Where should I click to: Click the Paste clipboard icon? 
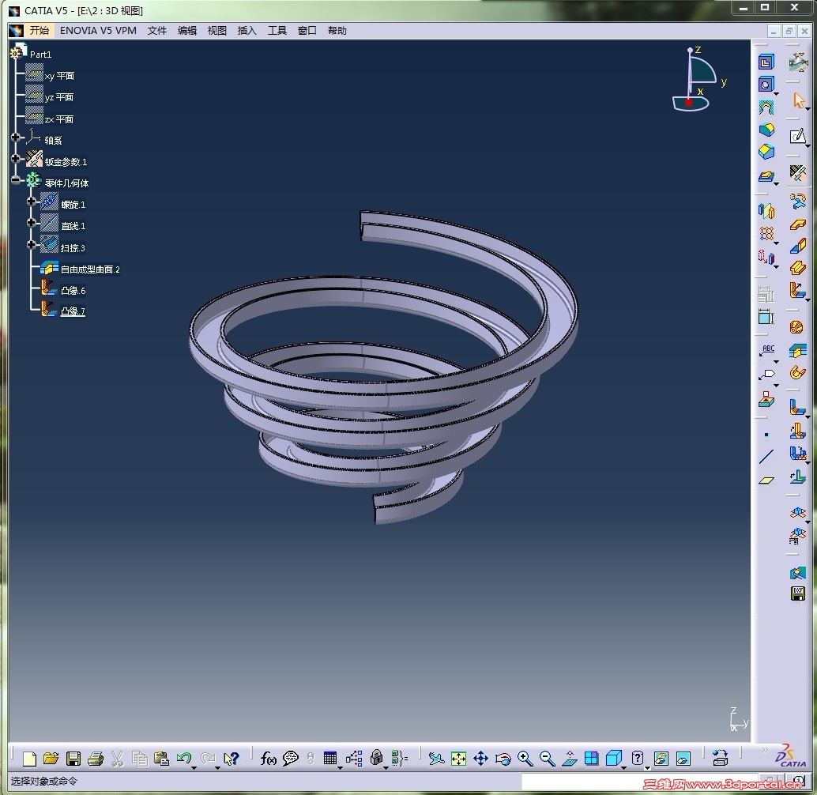pos(161,759)
